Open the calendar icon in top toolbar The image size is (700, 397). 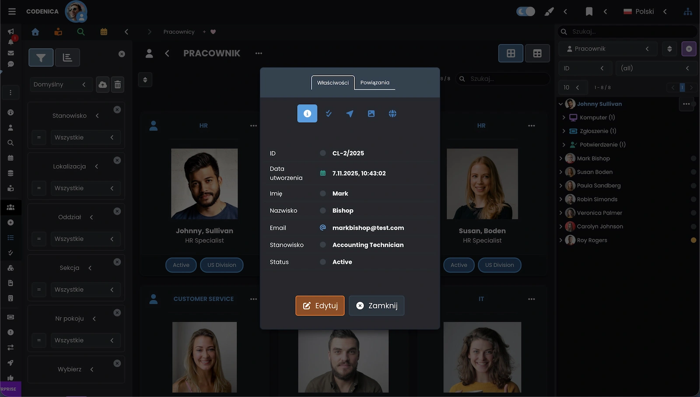[104, 32]
